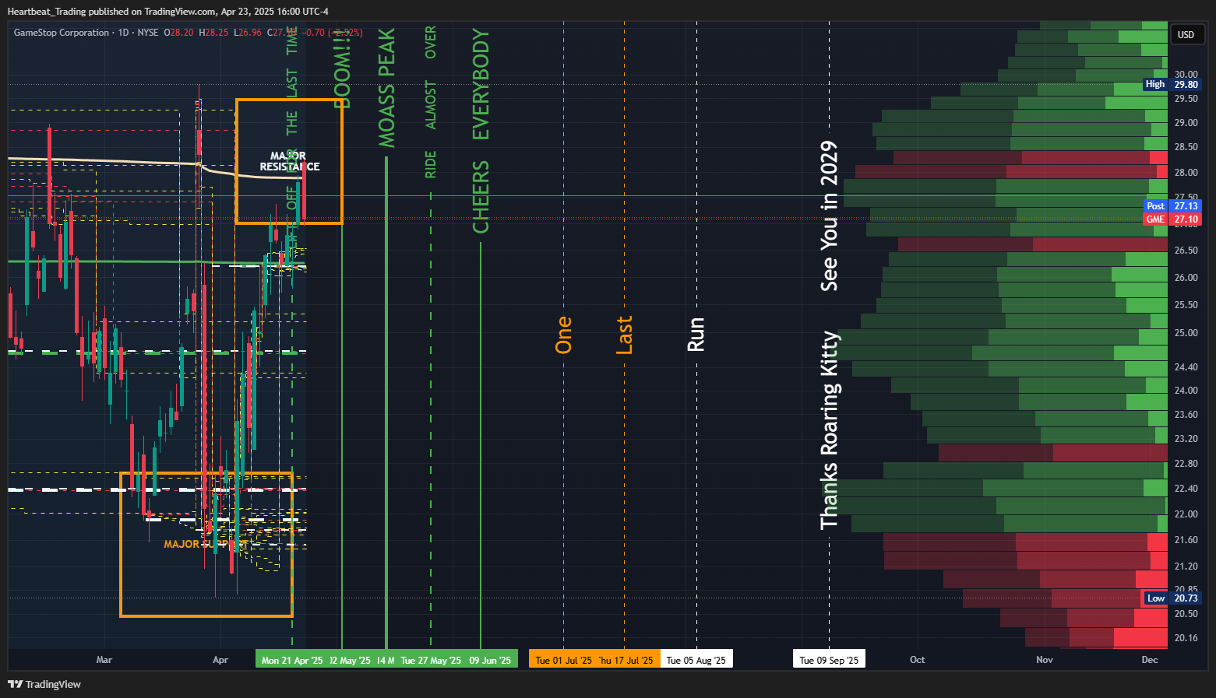The image size is (1216, 698).
Task: Select the Tue 09 Sep '25 date marker
Action: pyautogui.click(x=829, y=660)
